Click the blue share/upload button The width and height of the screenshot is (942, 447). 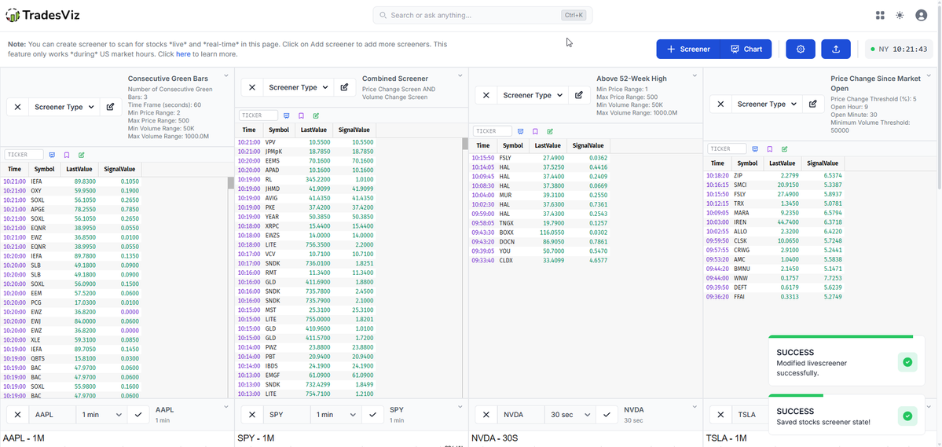point(836,49)
